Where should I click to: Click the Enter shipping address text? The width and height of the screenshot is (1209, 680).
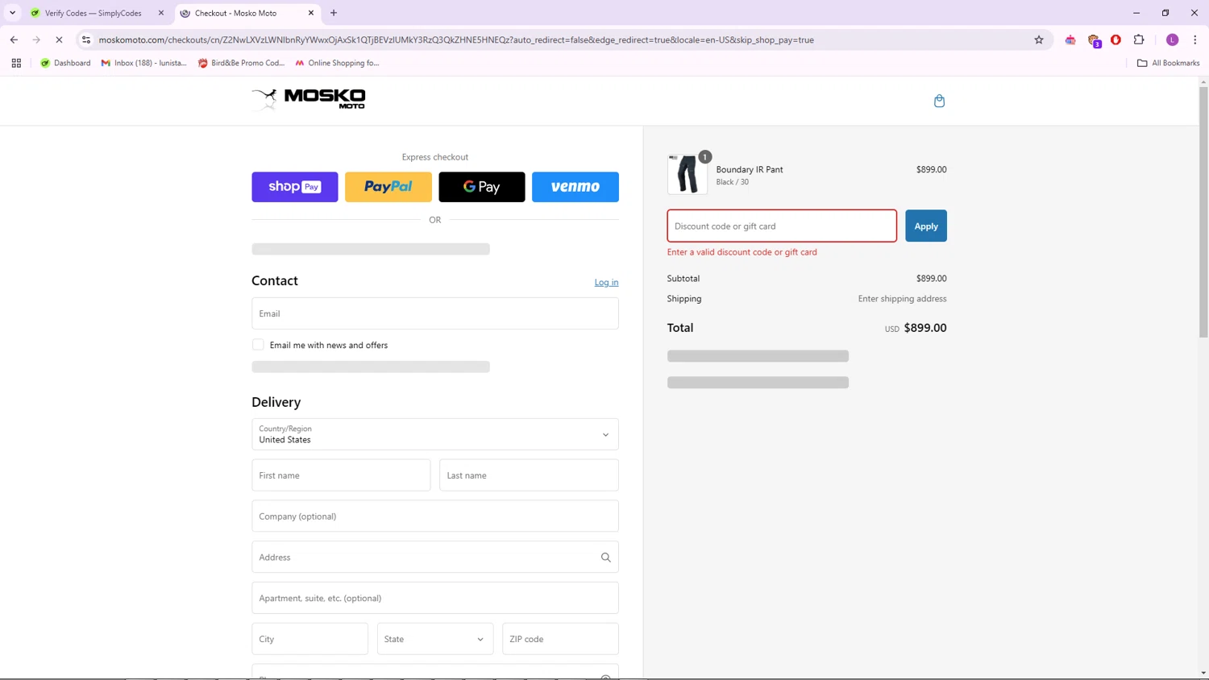902,299
